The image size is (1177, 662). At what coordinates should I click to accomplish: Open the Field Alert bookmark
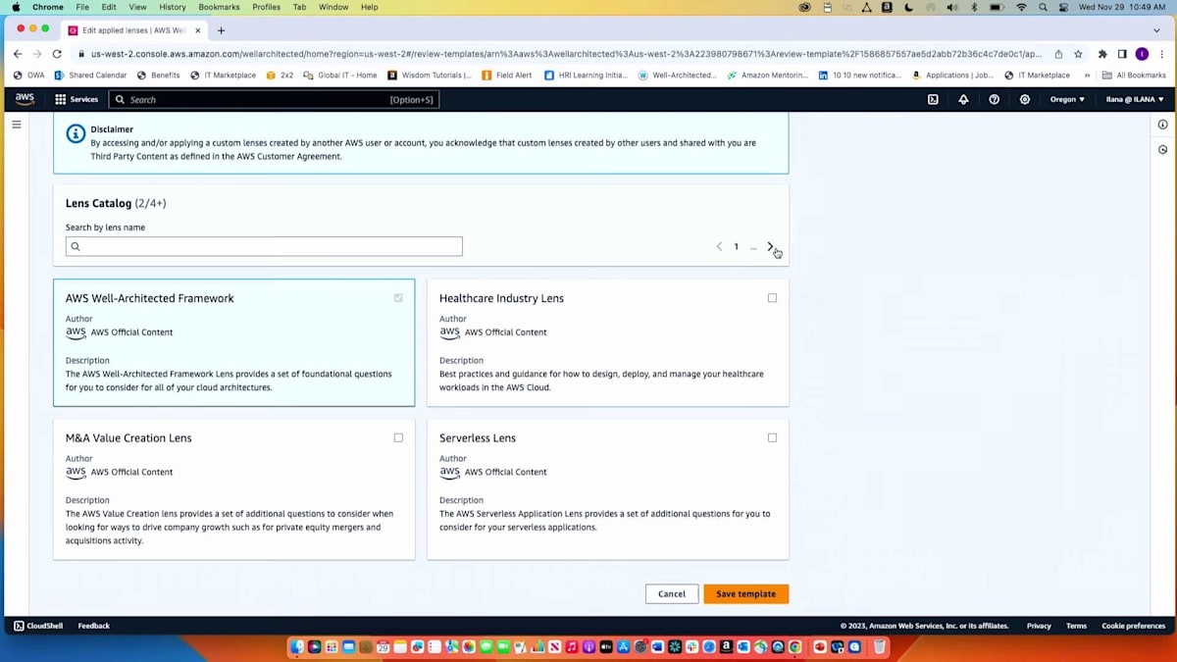pos(507,75)
